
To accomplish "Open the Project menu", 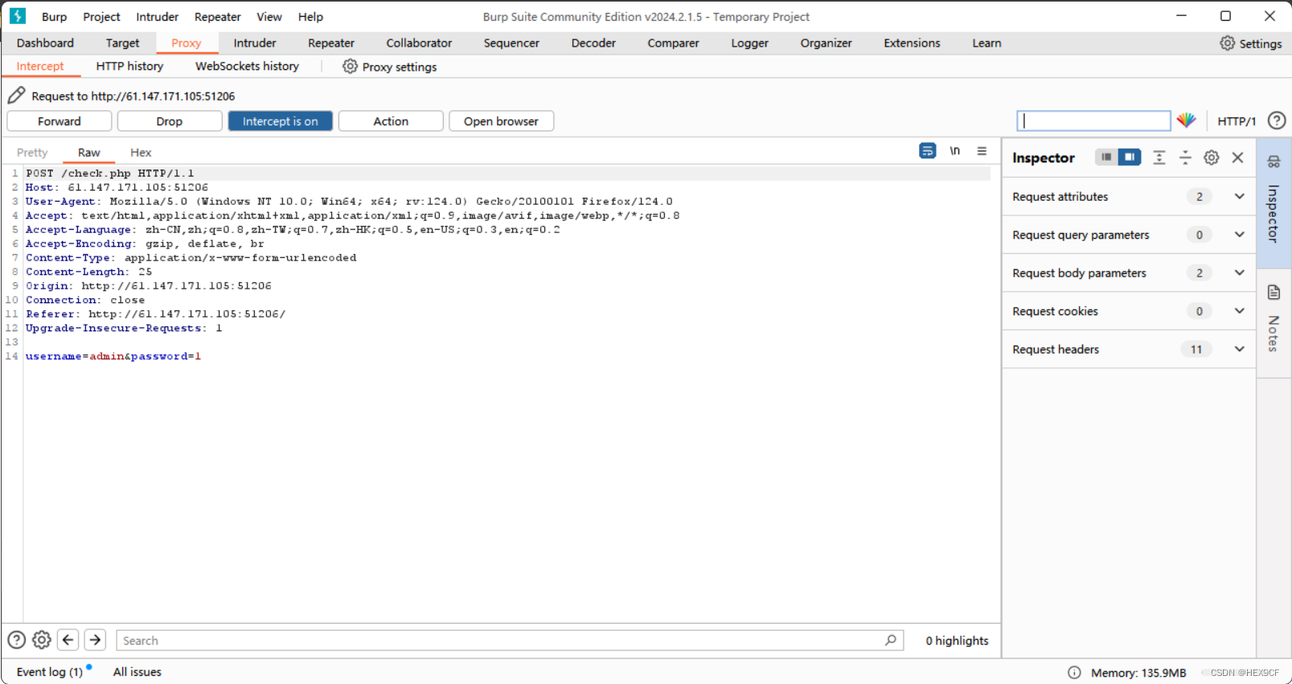I will click(x=101, y=17).
